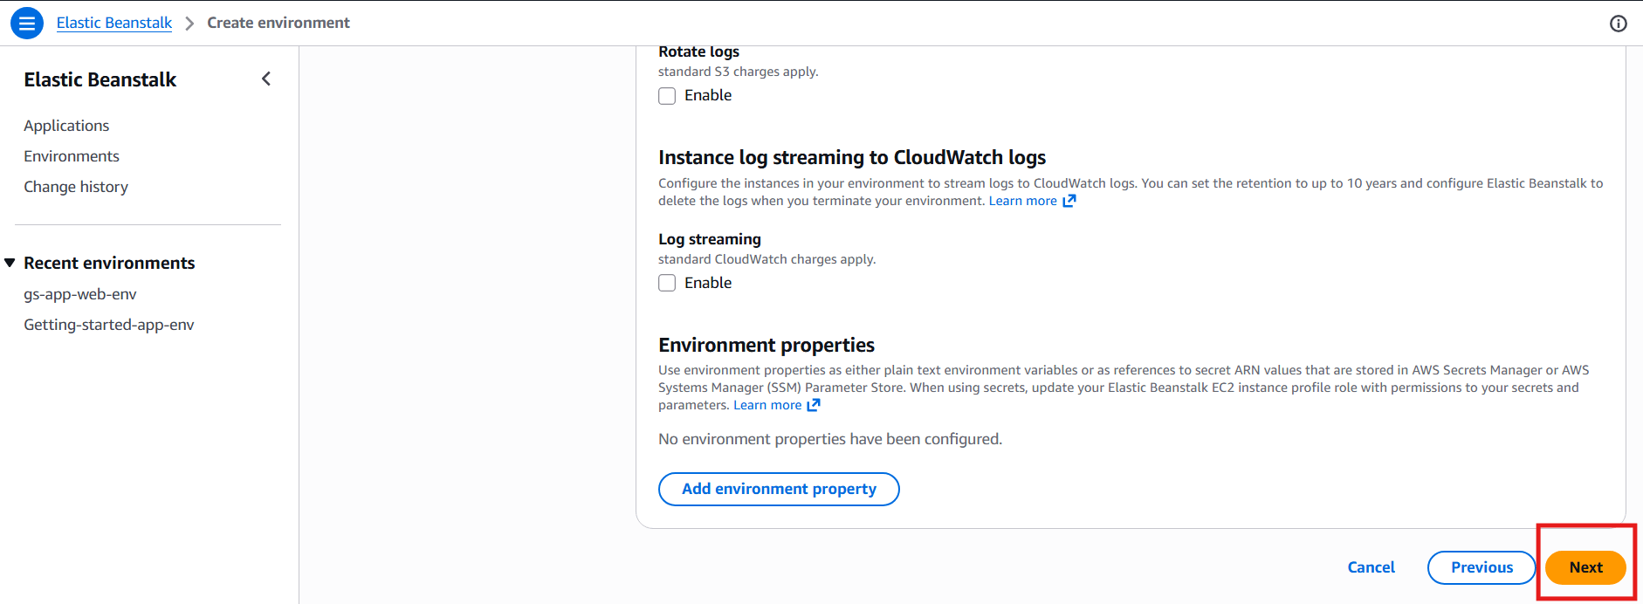
Task: Open the Getting-started-app-env environment
Action: click(109, 325)
